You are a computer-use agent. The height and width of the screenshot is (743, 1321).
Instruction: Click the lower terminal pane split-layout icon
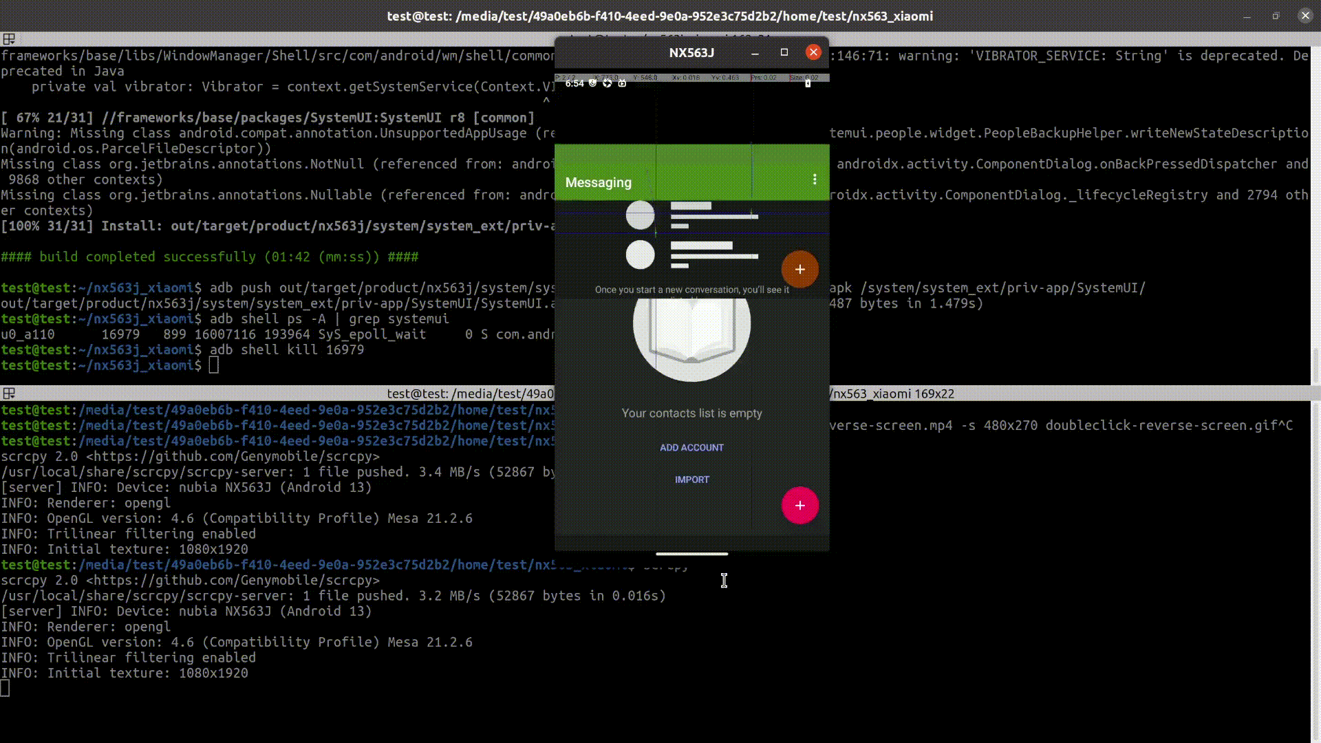9,394
